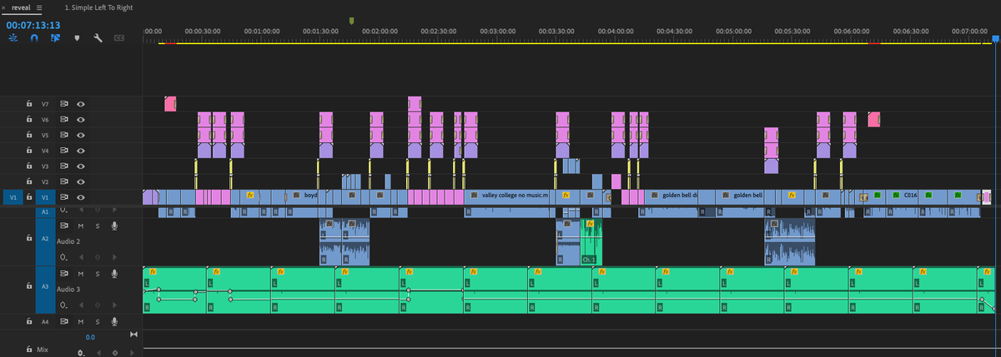Click the playhead timecode 00:07:13:13
This screenshot has height=357, width=1001.
[x=33, y=25]
